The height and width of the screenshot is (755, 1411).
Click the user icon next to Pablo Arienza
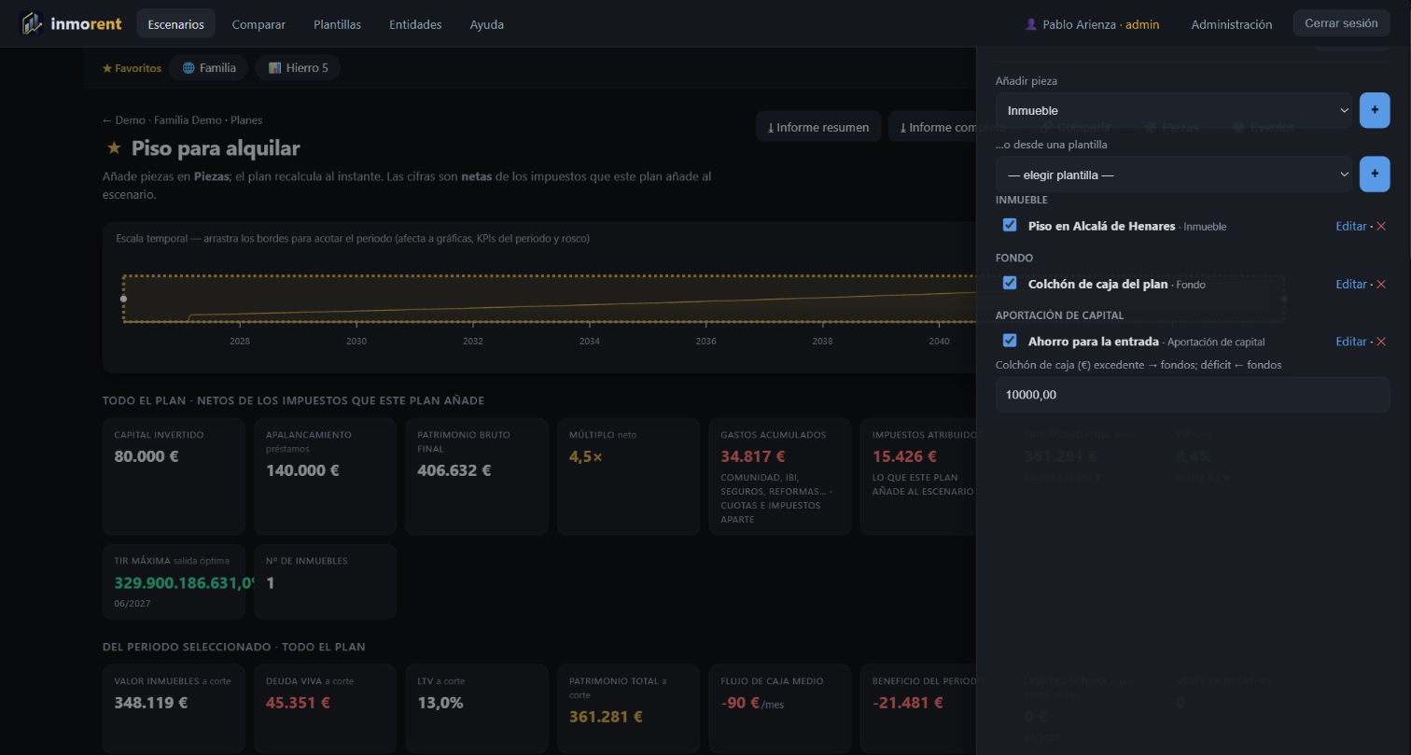(x=1030, y=24)
